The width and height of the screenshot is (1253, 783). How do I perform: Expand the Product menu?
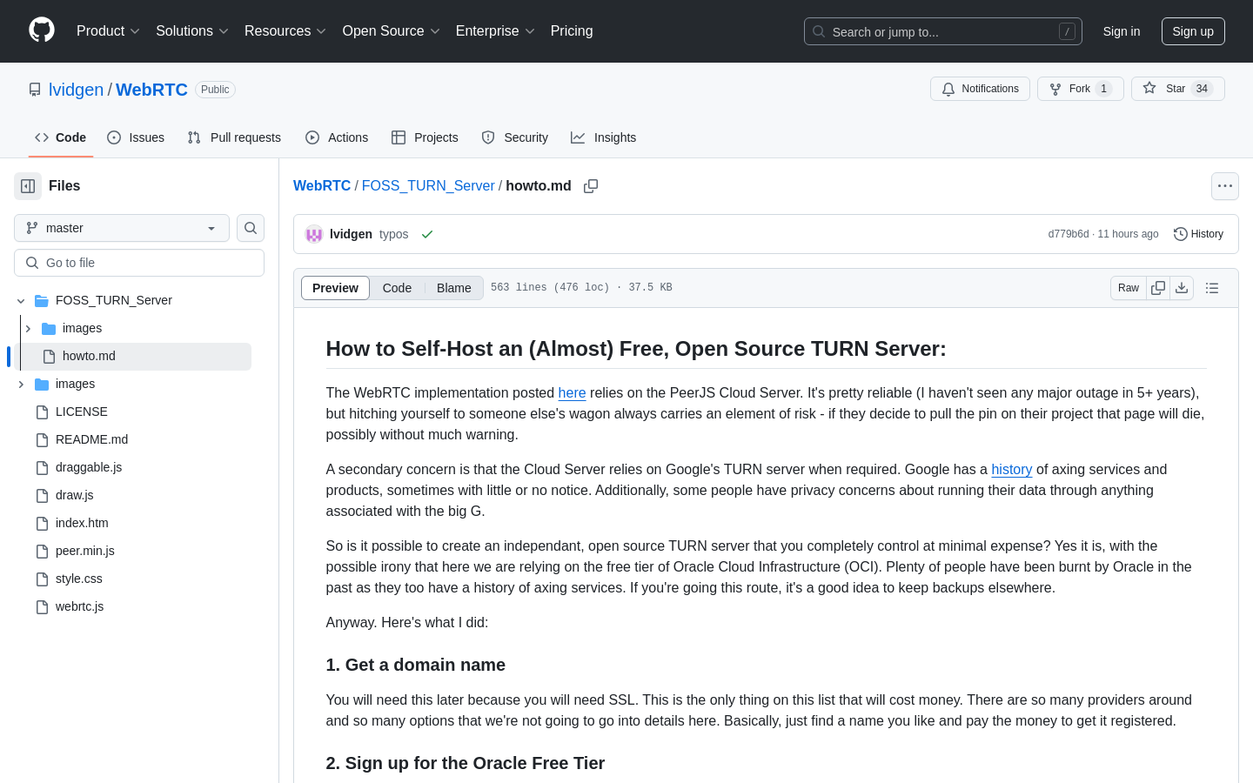[108, 31]
